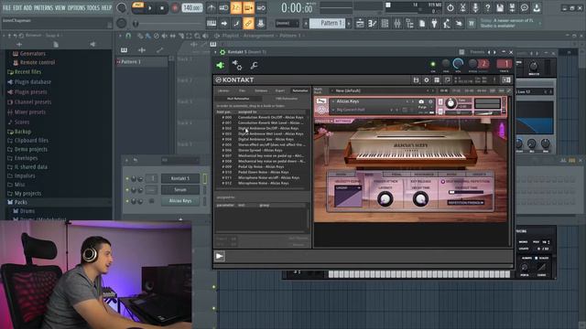This screenshot has width=586, height=329.
Task: Adjust Hammer Attack latency knob
Action: 385,198
